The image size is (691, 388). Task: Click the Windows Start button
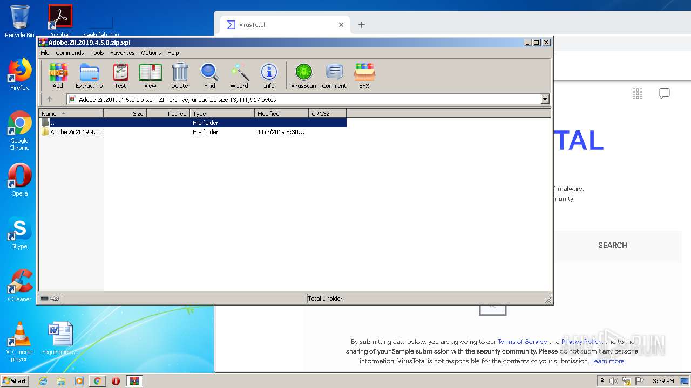(x=15, y=380)
